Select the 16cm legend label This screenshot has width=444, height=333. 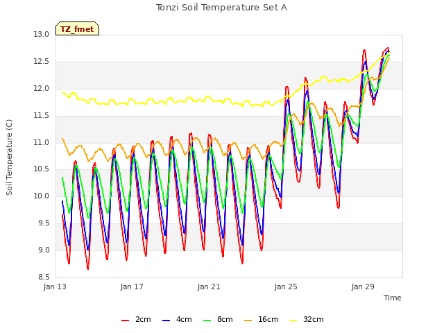tap(268, 319)
